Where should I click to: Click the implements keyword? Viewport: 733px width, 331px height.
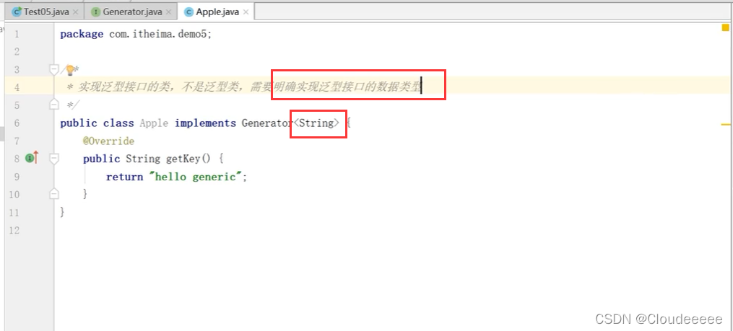coord(205,123)
